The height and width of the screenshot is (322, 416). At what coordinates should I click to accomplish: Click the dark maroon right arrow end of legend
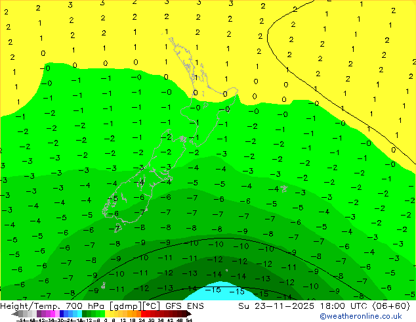188,313
